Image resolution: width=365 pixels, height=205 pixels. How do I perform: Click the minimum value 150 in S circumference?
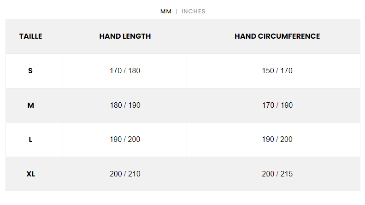pos(268,71)
